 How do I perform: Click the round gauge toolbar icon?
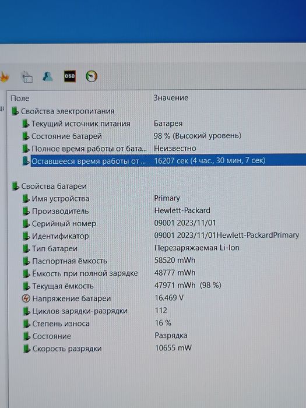click(92, 76)
